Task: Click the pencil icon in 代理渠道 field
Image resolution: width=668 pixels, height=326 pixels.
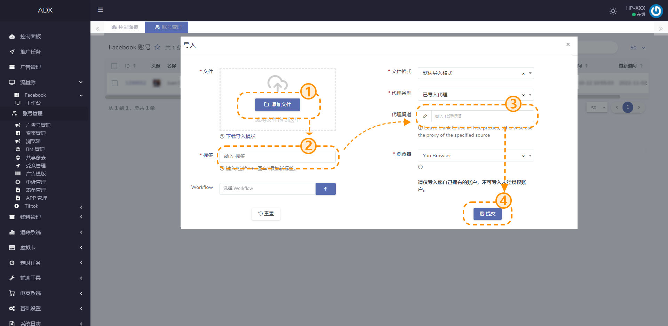Action: click(x=425, y=117)
